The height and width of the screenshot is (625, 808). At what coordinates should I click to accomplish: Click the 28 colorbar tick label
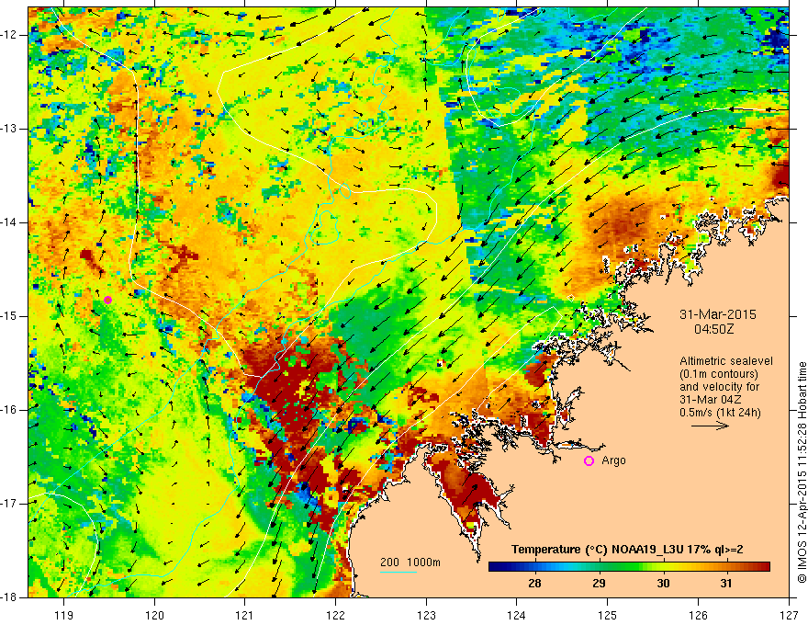click(534, 584)
